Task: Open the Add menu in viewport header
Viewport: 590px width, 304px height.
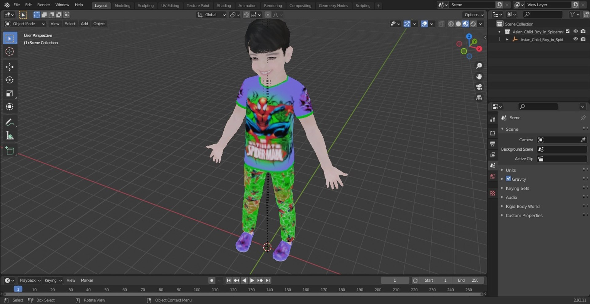Action: [x=84, y=24]
